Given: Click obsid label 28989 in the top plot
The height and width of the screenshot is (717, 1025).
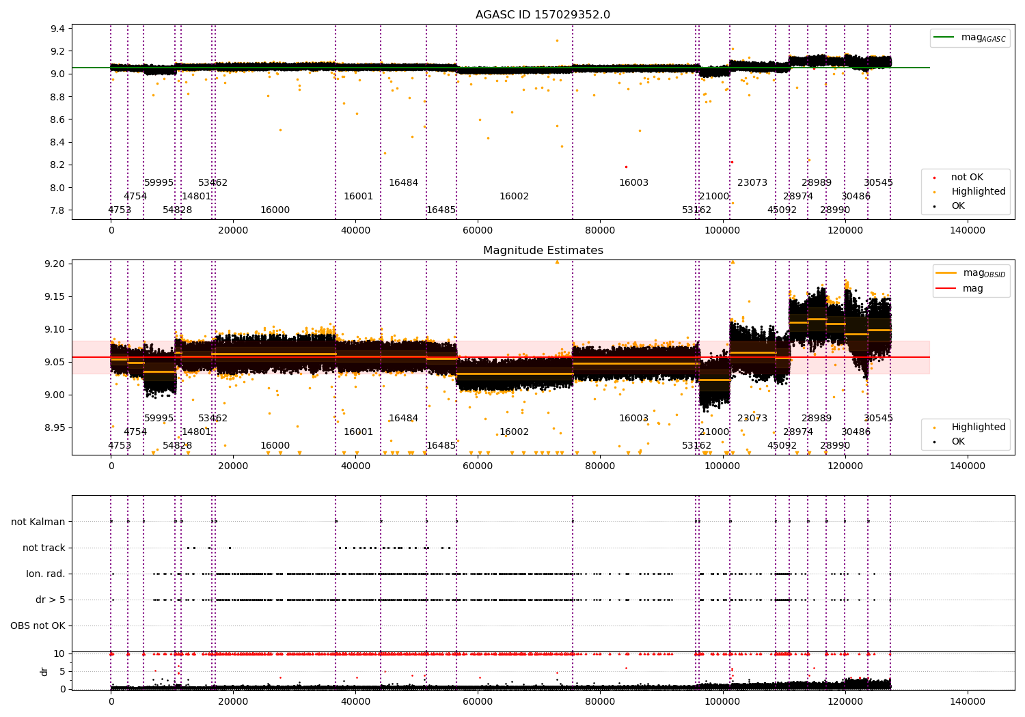Looking at the screenshot, I should pos(817,183).
